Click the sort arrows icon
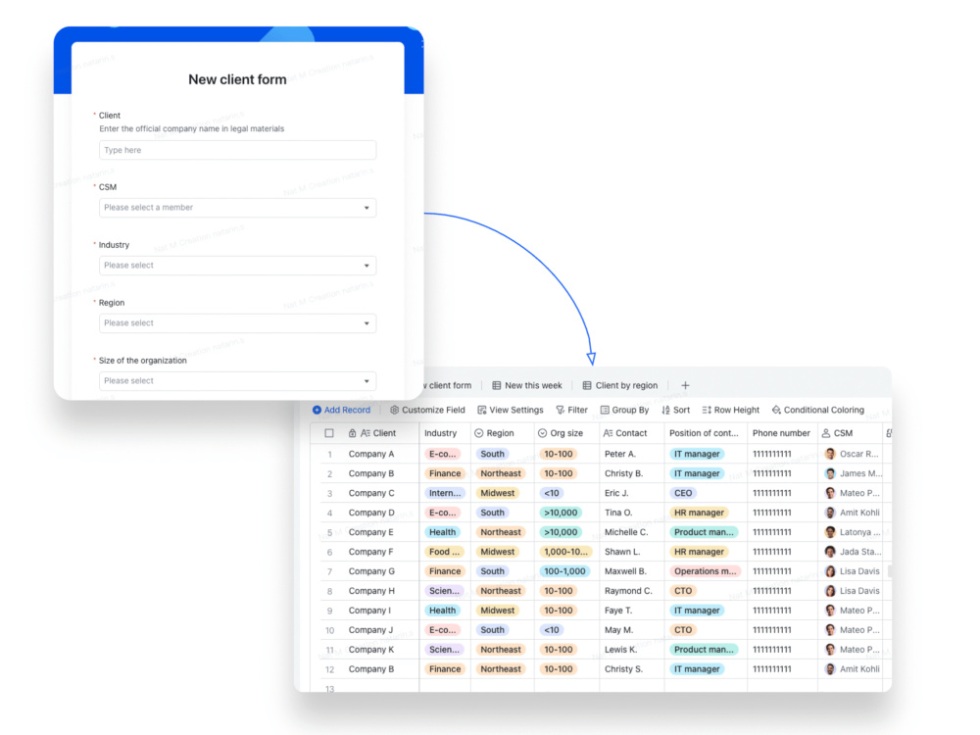The width and height of the screenshot is (980, 735). [665, 410]
